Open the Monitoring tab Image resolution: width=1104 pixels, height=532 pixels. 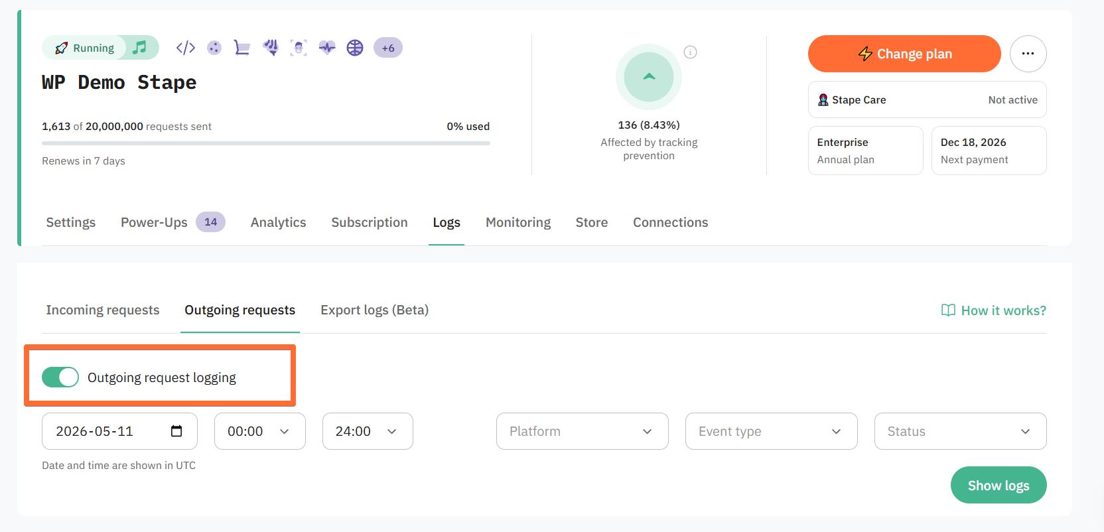[518, 222]
